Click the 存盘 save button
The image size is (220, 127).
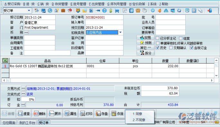pyautogui.click(x=102, y=114)
